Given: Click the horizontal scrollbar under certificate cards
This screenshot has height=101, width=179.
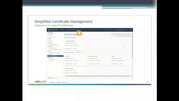Looking at the screenshot, I should (98, 76).
